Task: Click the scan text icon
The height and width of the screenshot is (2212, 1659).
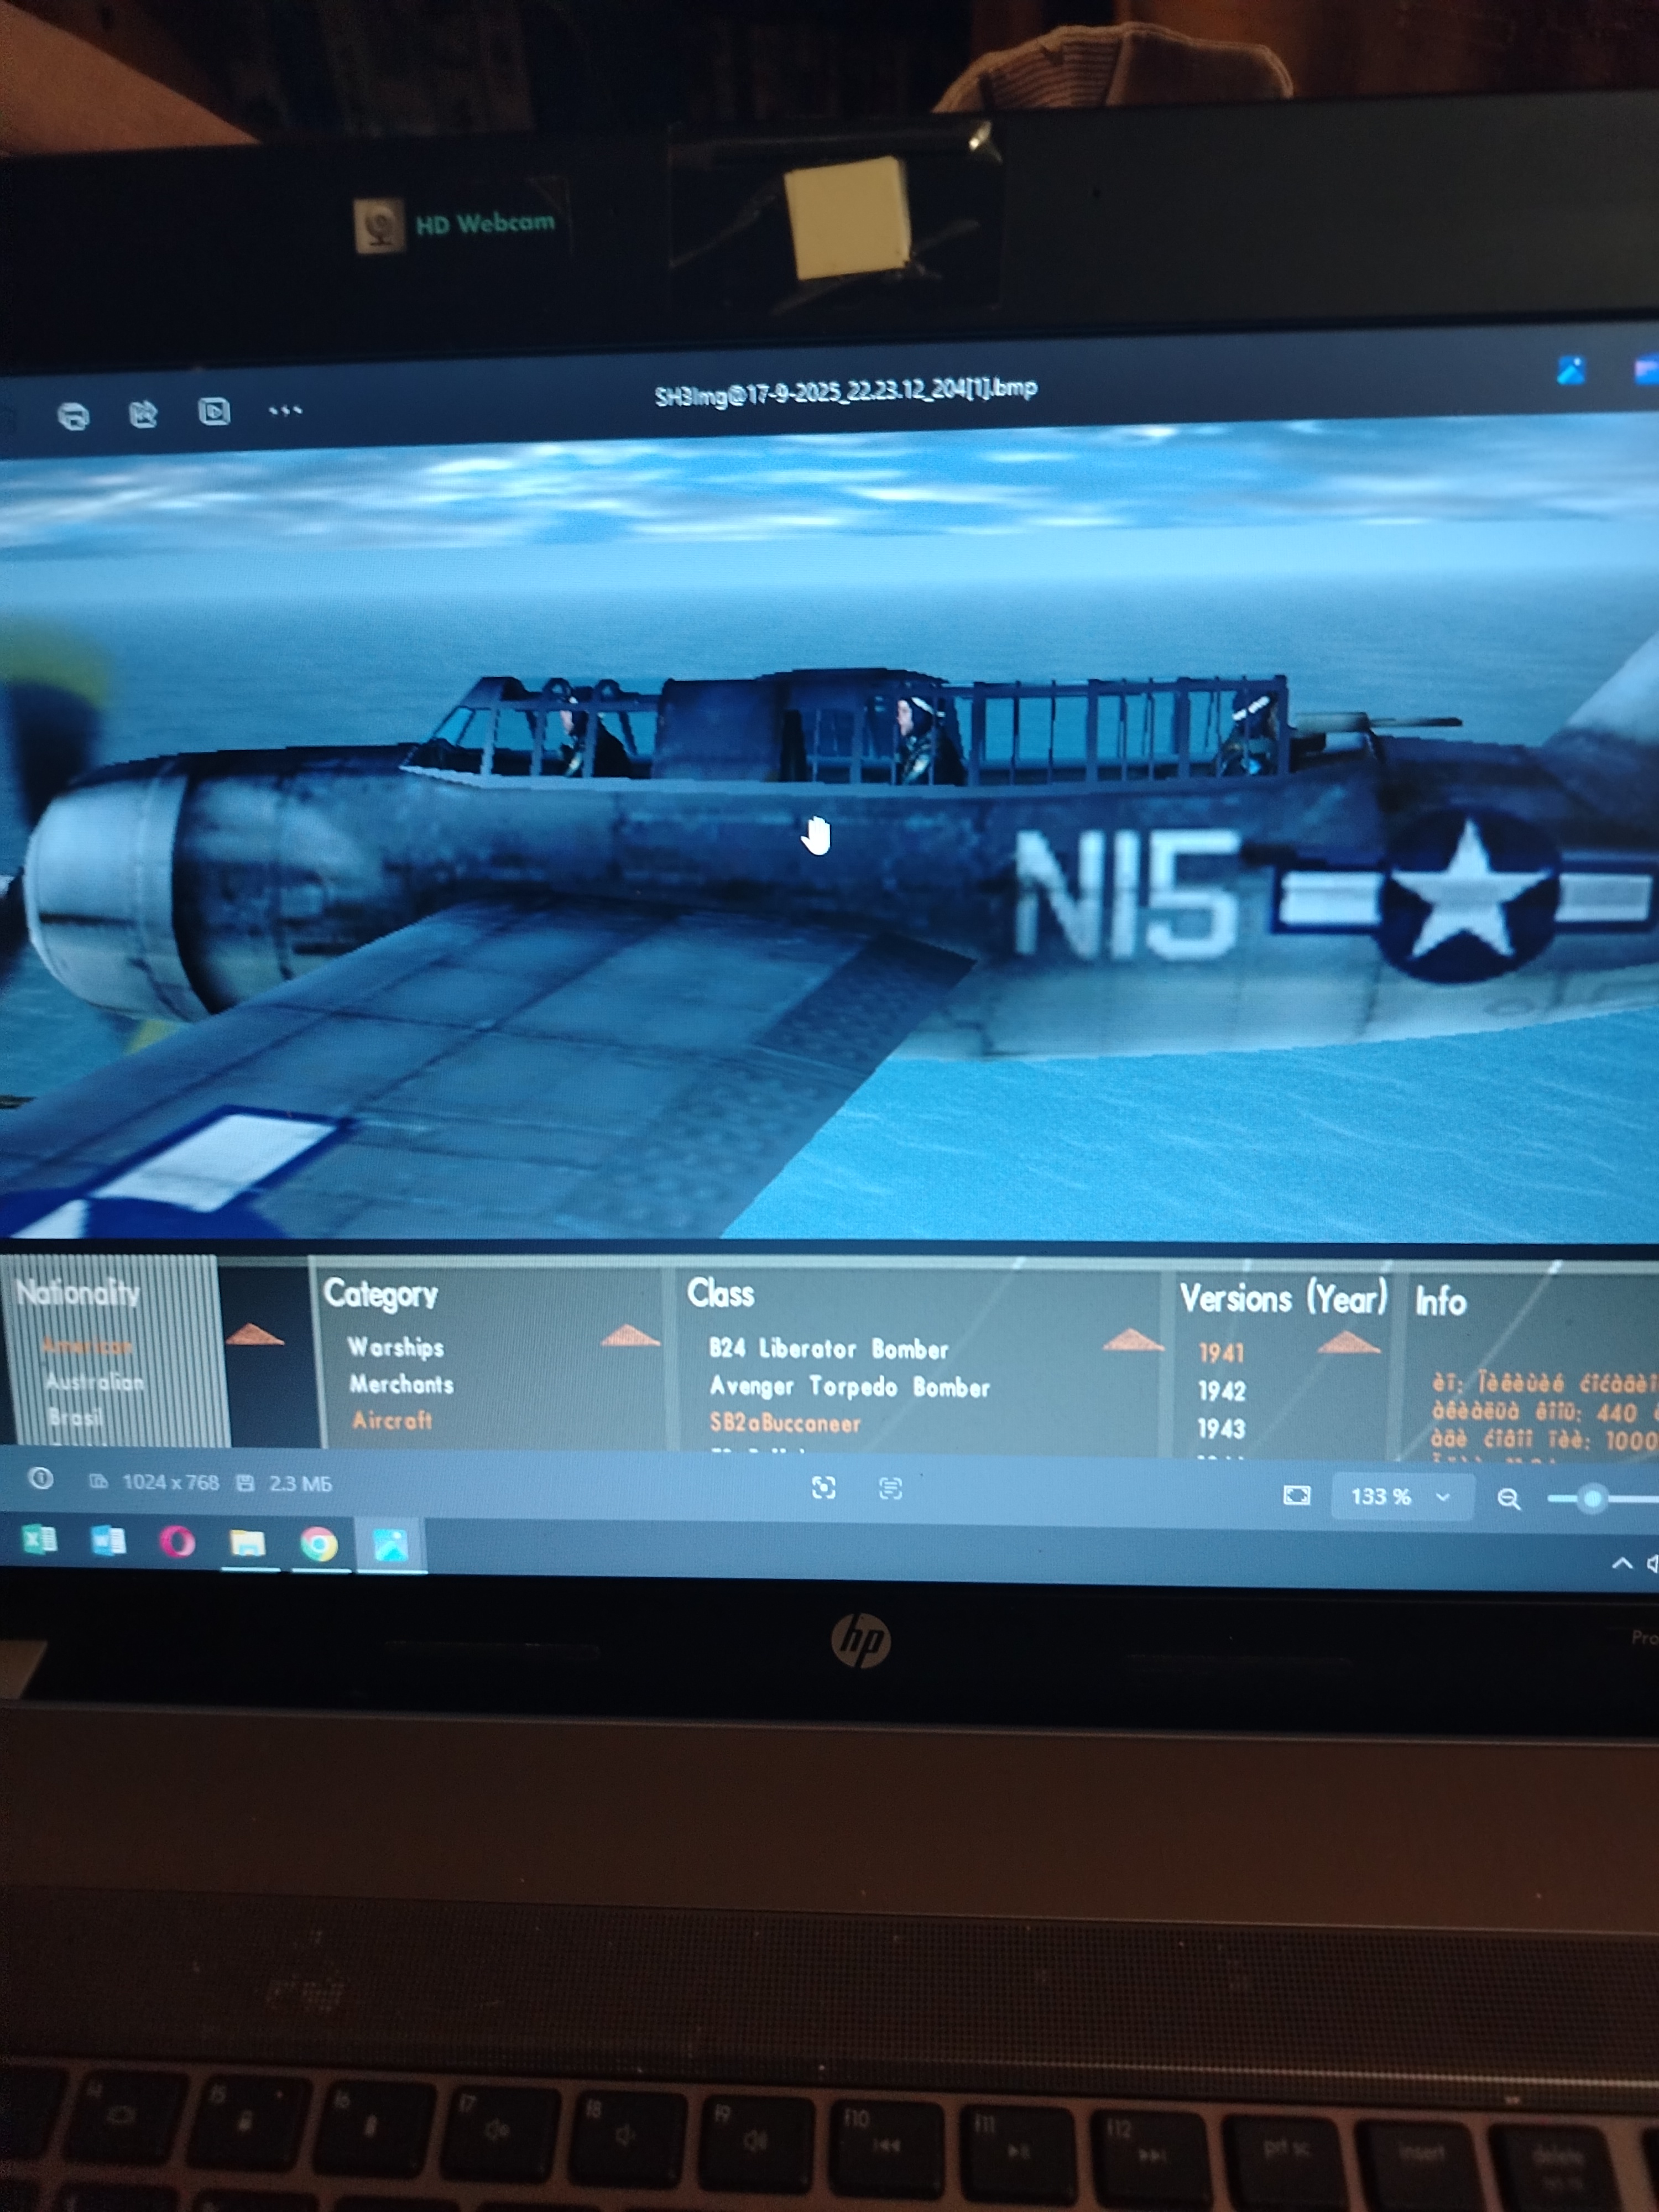Action: pyautogui.click(x=890, y=1489)
